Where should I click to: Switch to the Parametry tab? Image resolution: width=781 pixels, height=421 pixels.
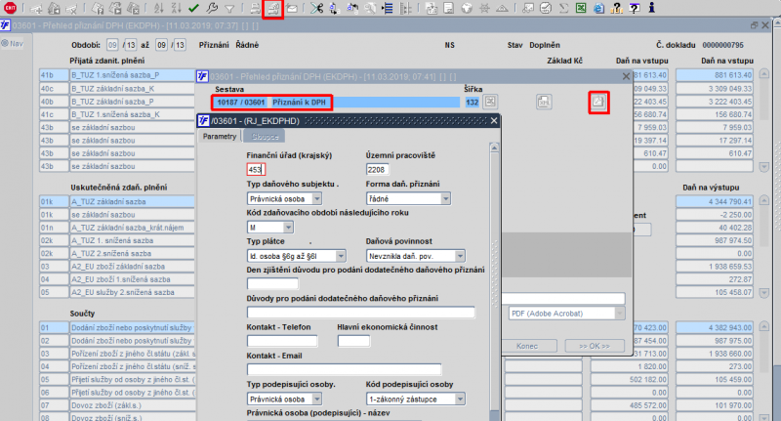[x=220, y=136]
